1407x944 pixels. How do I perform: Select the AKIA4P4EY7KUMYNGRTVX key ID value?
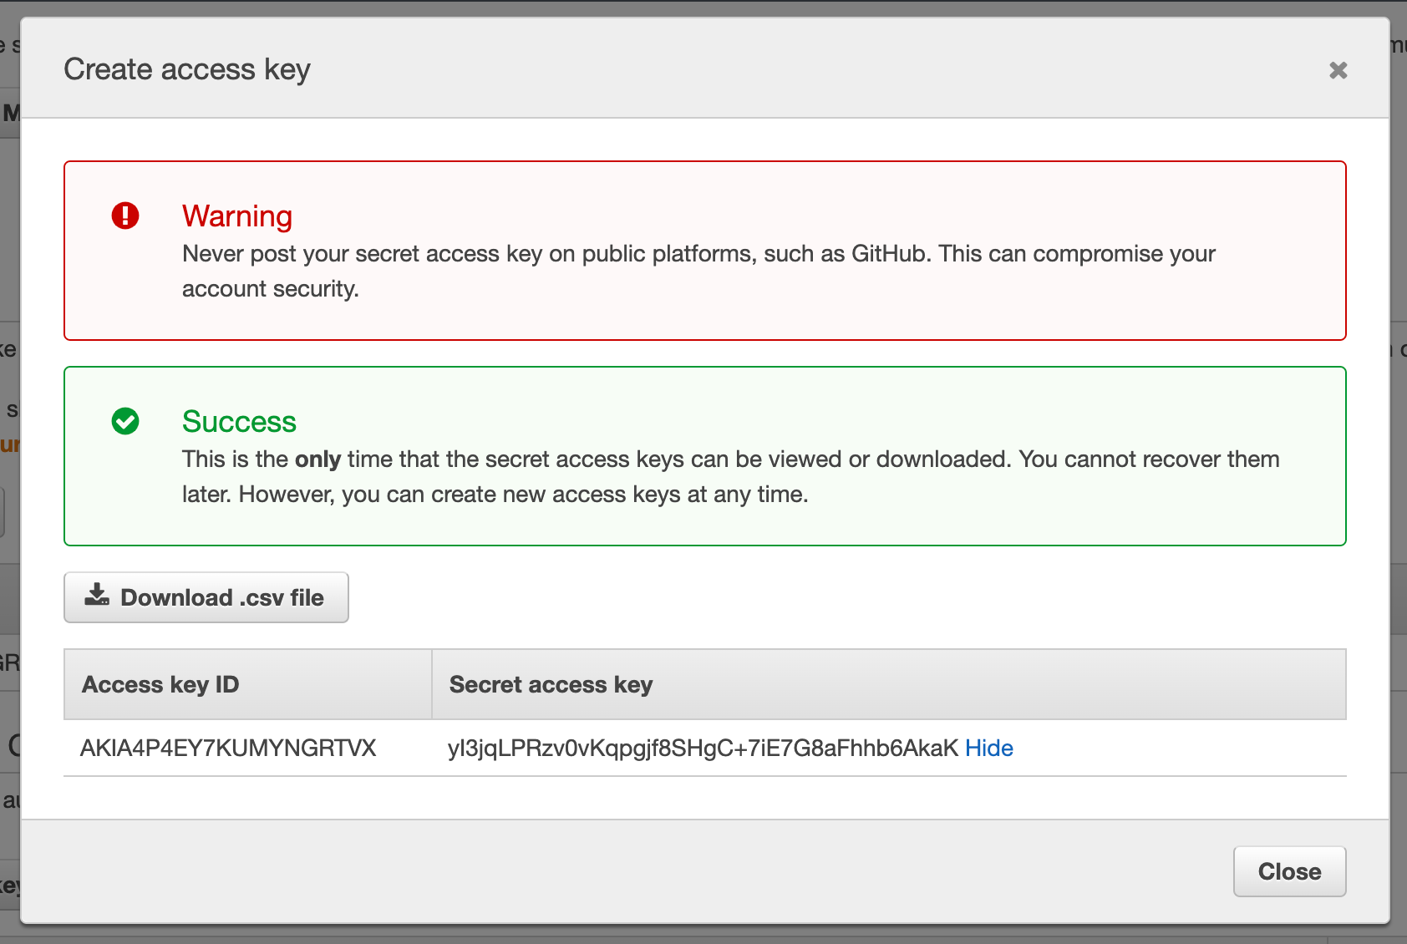click(228, 748)
